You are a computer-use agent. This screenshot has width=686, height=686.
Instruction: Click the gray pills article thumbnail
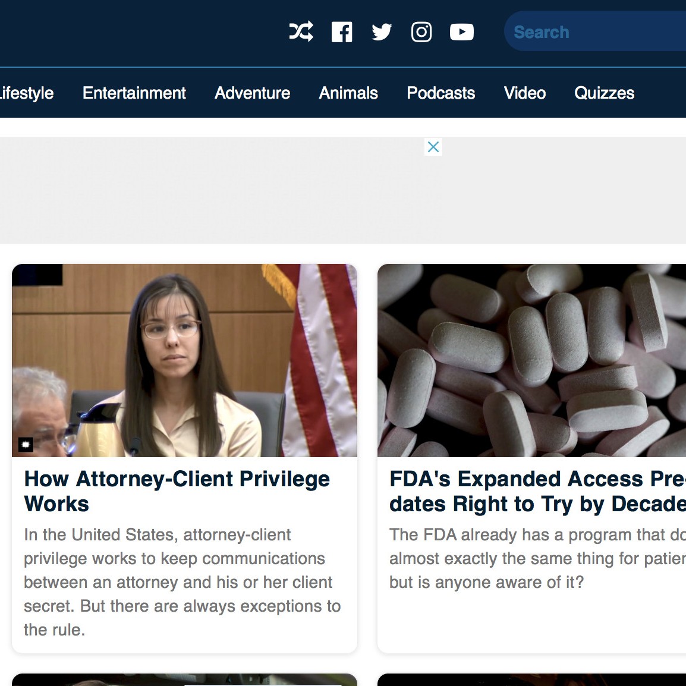(531, 360)
